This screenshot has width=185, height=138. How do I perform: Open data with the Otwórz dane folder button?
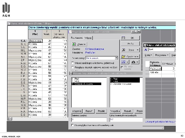coord(130,56)
